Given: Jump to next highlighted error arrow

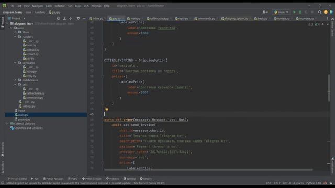Looking at the screenshot, I should [x=328, y=25].
